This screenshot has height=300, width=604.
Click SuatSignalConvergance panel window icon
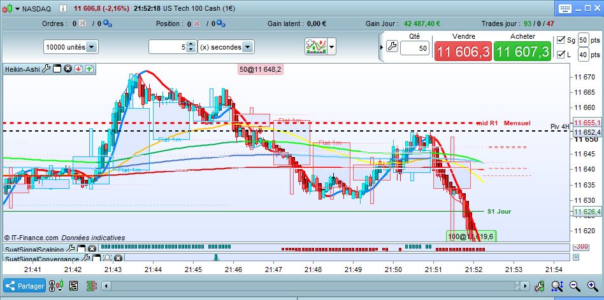click(96, 258)
